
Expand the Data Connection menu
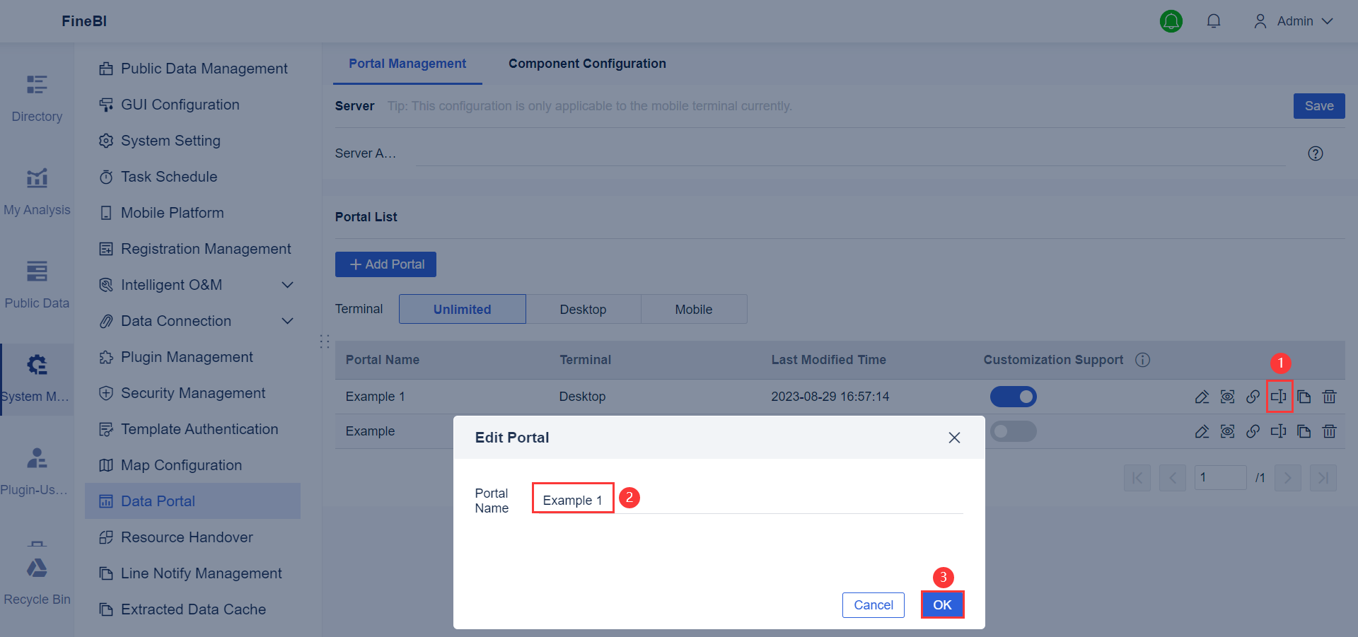click(197, 321)
